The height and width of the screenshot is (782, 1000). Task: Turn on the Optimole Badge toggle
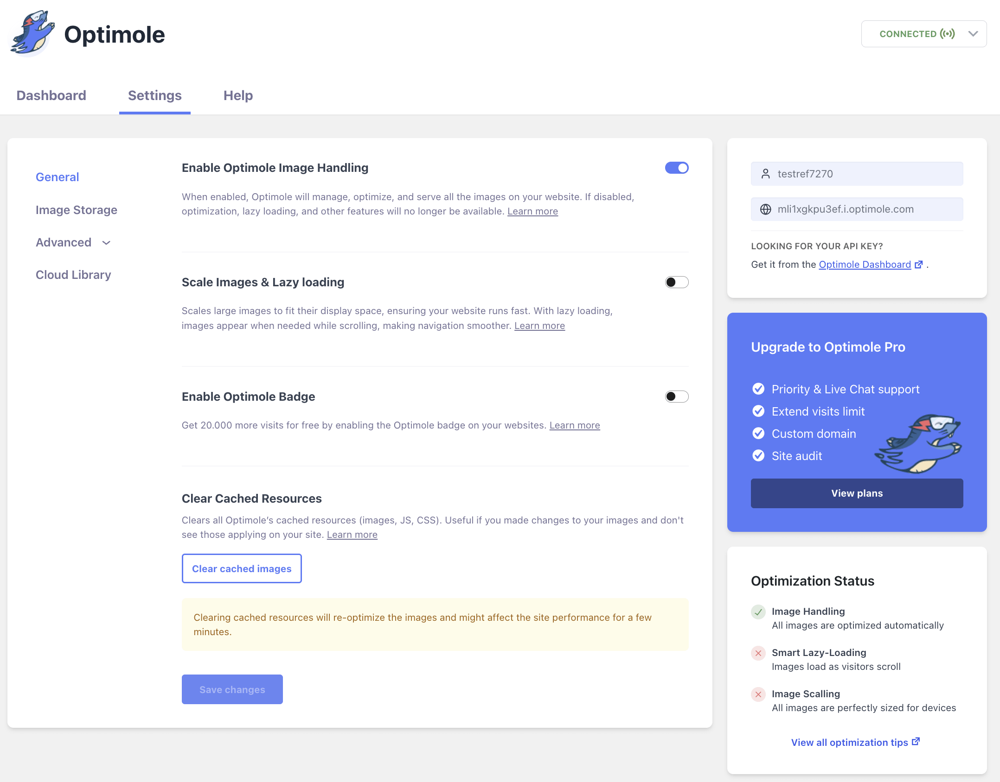(x=677, y=397)
